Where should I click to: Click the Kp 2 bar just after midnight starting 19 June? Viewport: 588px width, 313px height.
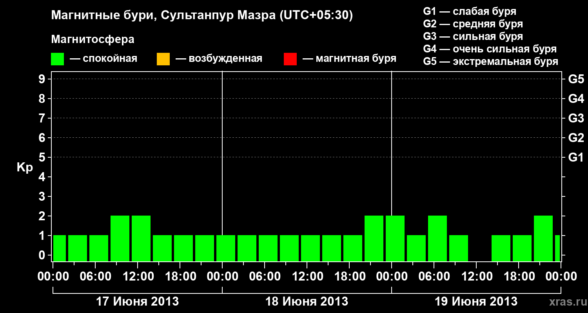pos(395,238)
